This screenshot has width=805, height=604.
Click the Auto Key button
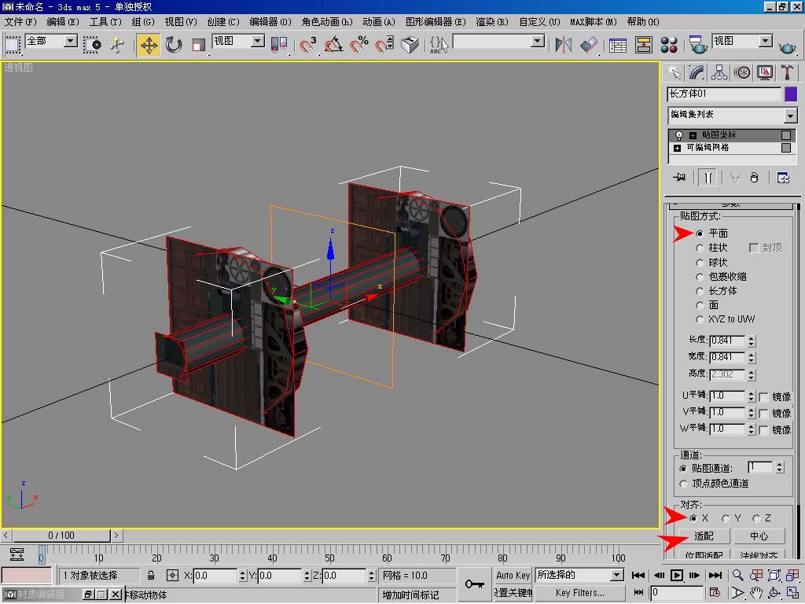tap(513, 575)
